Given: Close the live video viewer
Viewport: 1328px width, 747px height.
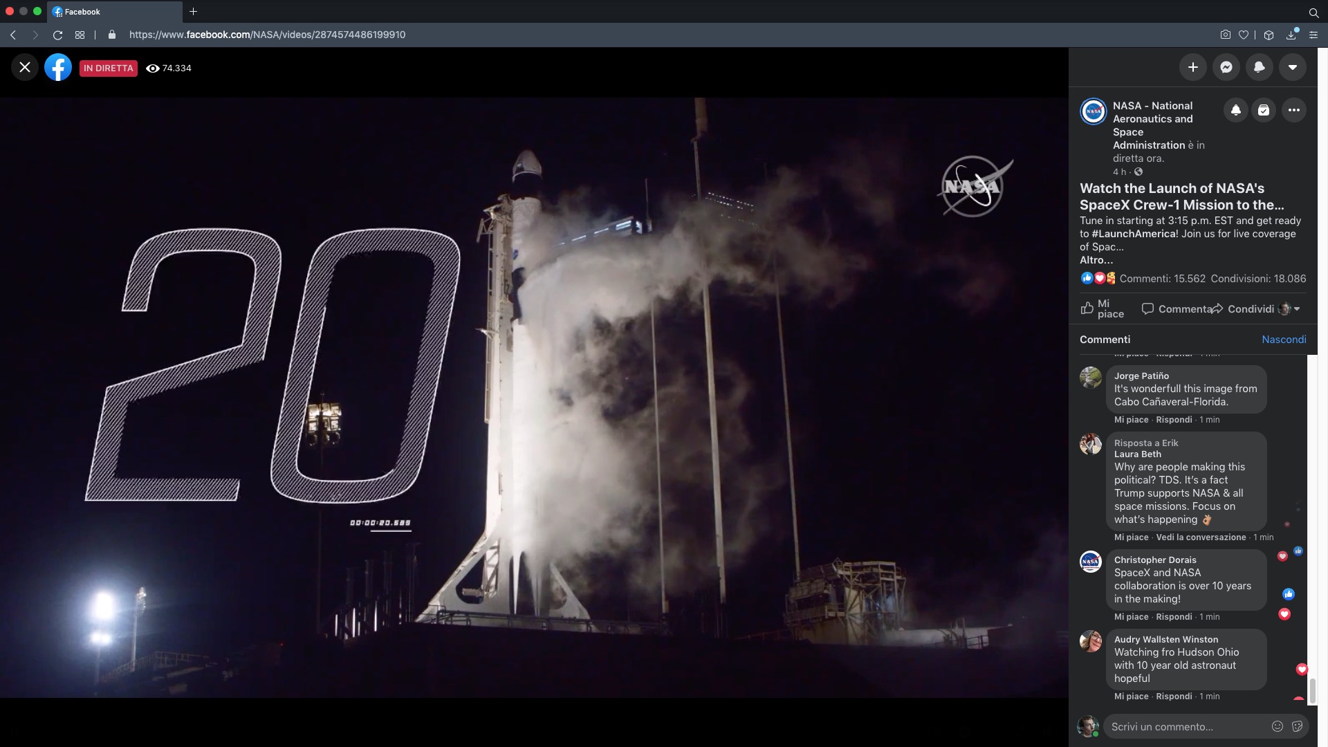Looking at the screenshot, I should pos(25,67).
